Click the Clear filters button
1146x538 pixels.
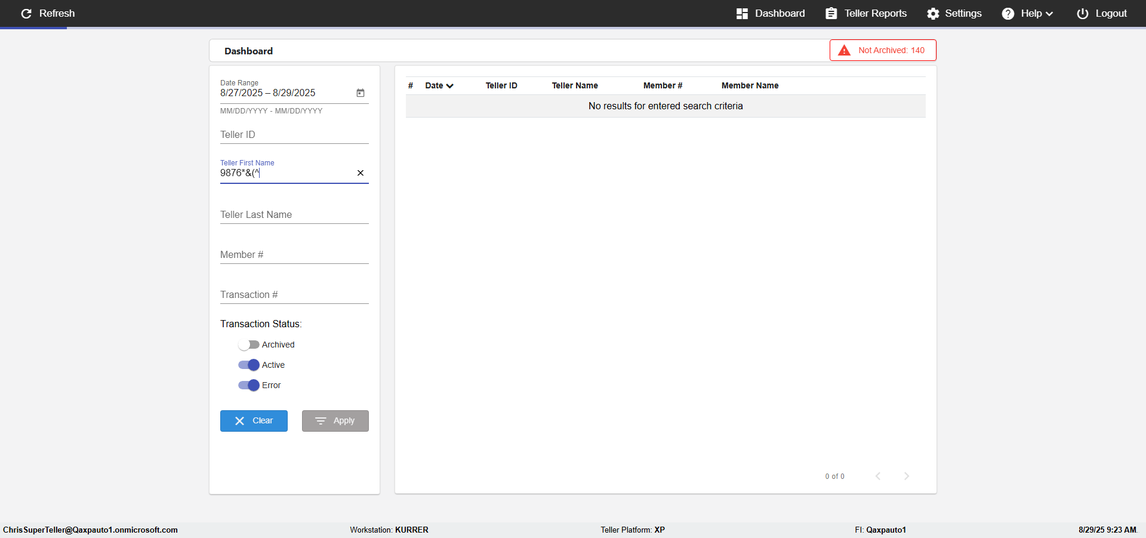(x=254, y=421)
